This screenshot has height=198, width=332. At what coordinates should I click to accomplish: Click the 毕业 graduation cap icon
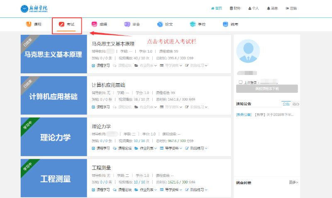[127, 24]
